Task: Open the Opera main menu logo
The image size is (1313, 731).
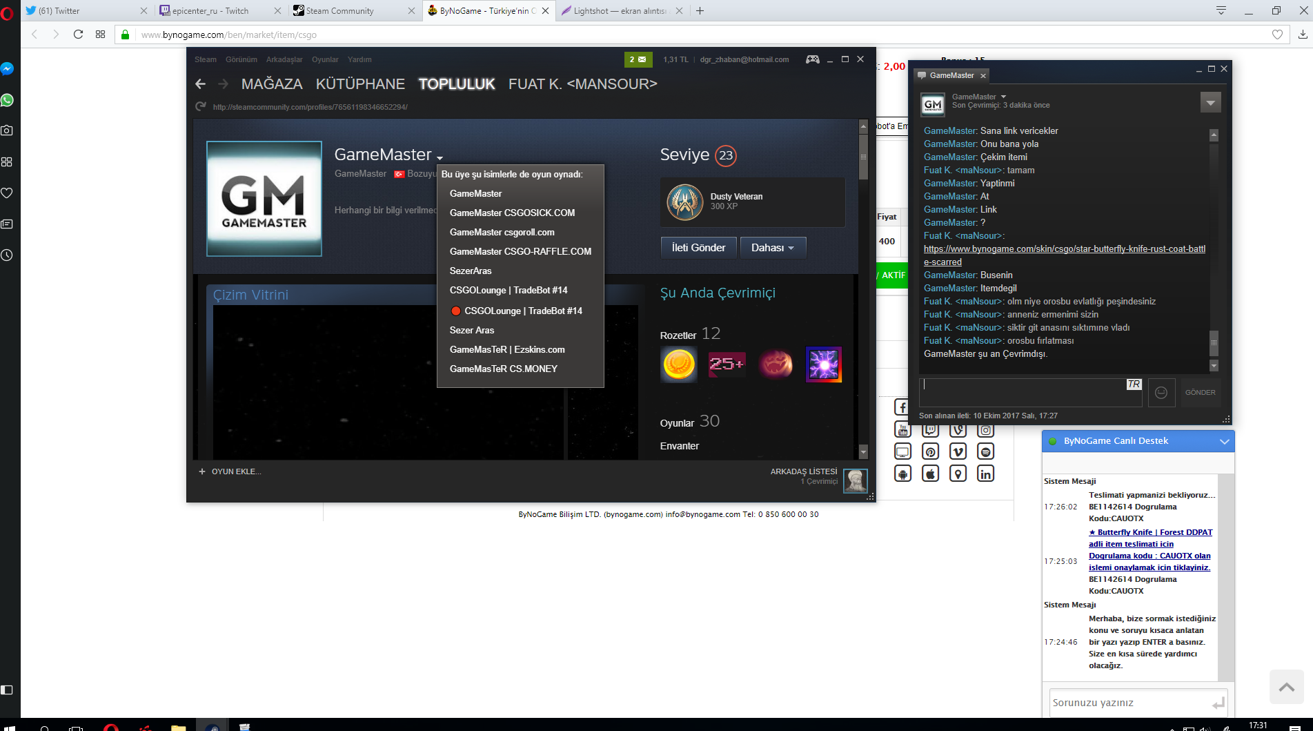Action: point(7,12)
